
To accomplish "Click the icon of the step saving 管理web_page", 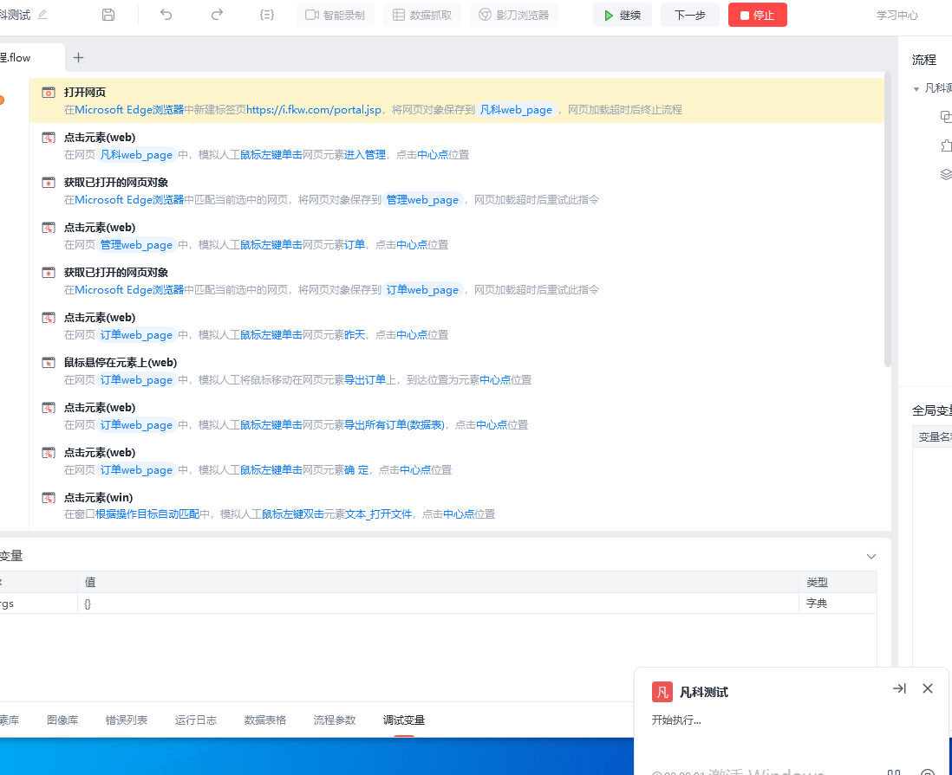I will [x=49, y=183].
